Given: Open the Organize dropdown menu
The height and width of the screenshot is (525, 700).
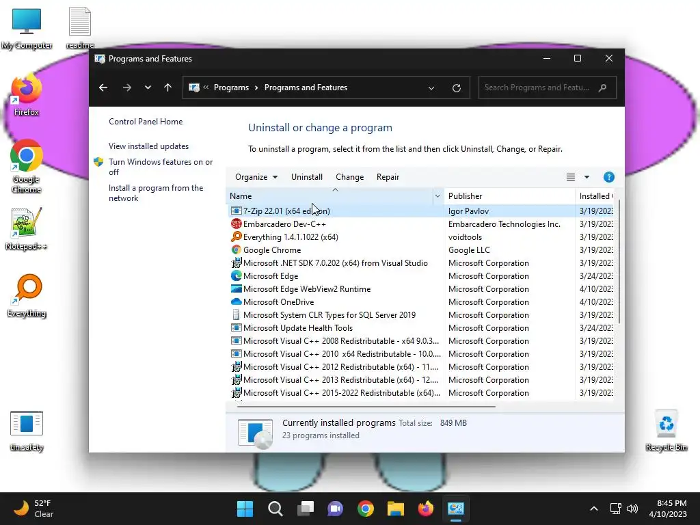Looking at the screenshot, I should (x=256, y=177).
